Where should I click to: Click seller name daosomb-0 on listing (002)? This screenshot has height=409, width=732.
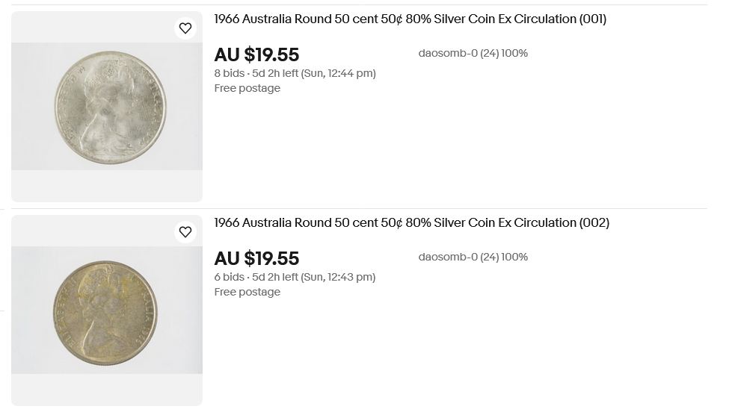click(x=447, y=257)
